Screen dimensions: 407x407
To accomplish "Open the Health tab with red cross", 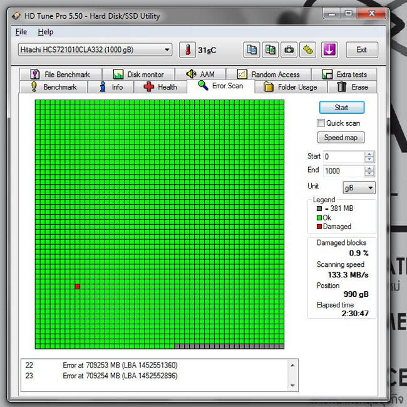I will 160,86.
